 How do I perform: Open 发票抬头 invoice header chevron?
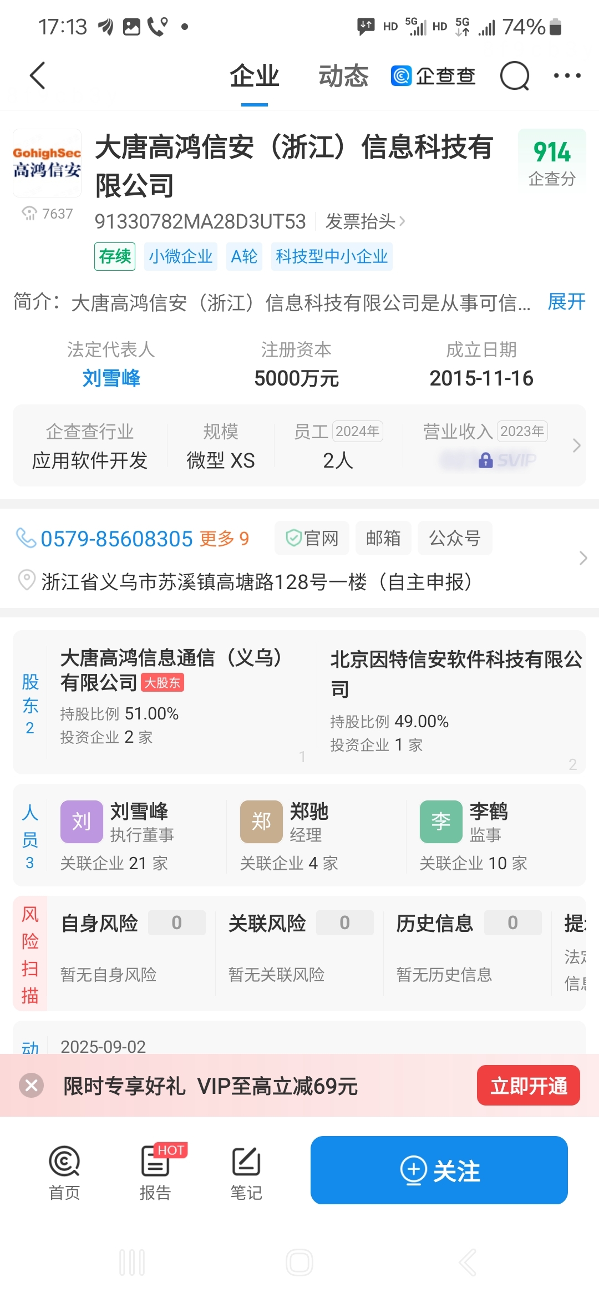(366, 221)
